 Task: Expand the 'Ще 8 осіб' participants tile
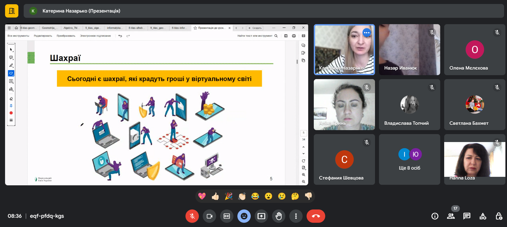coord(409,159)
